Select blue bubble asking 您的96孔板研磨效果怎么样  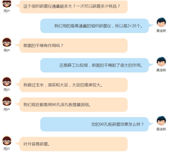(x=94, y=124)
